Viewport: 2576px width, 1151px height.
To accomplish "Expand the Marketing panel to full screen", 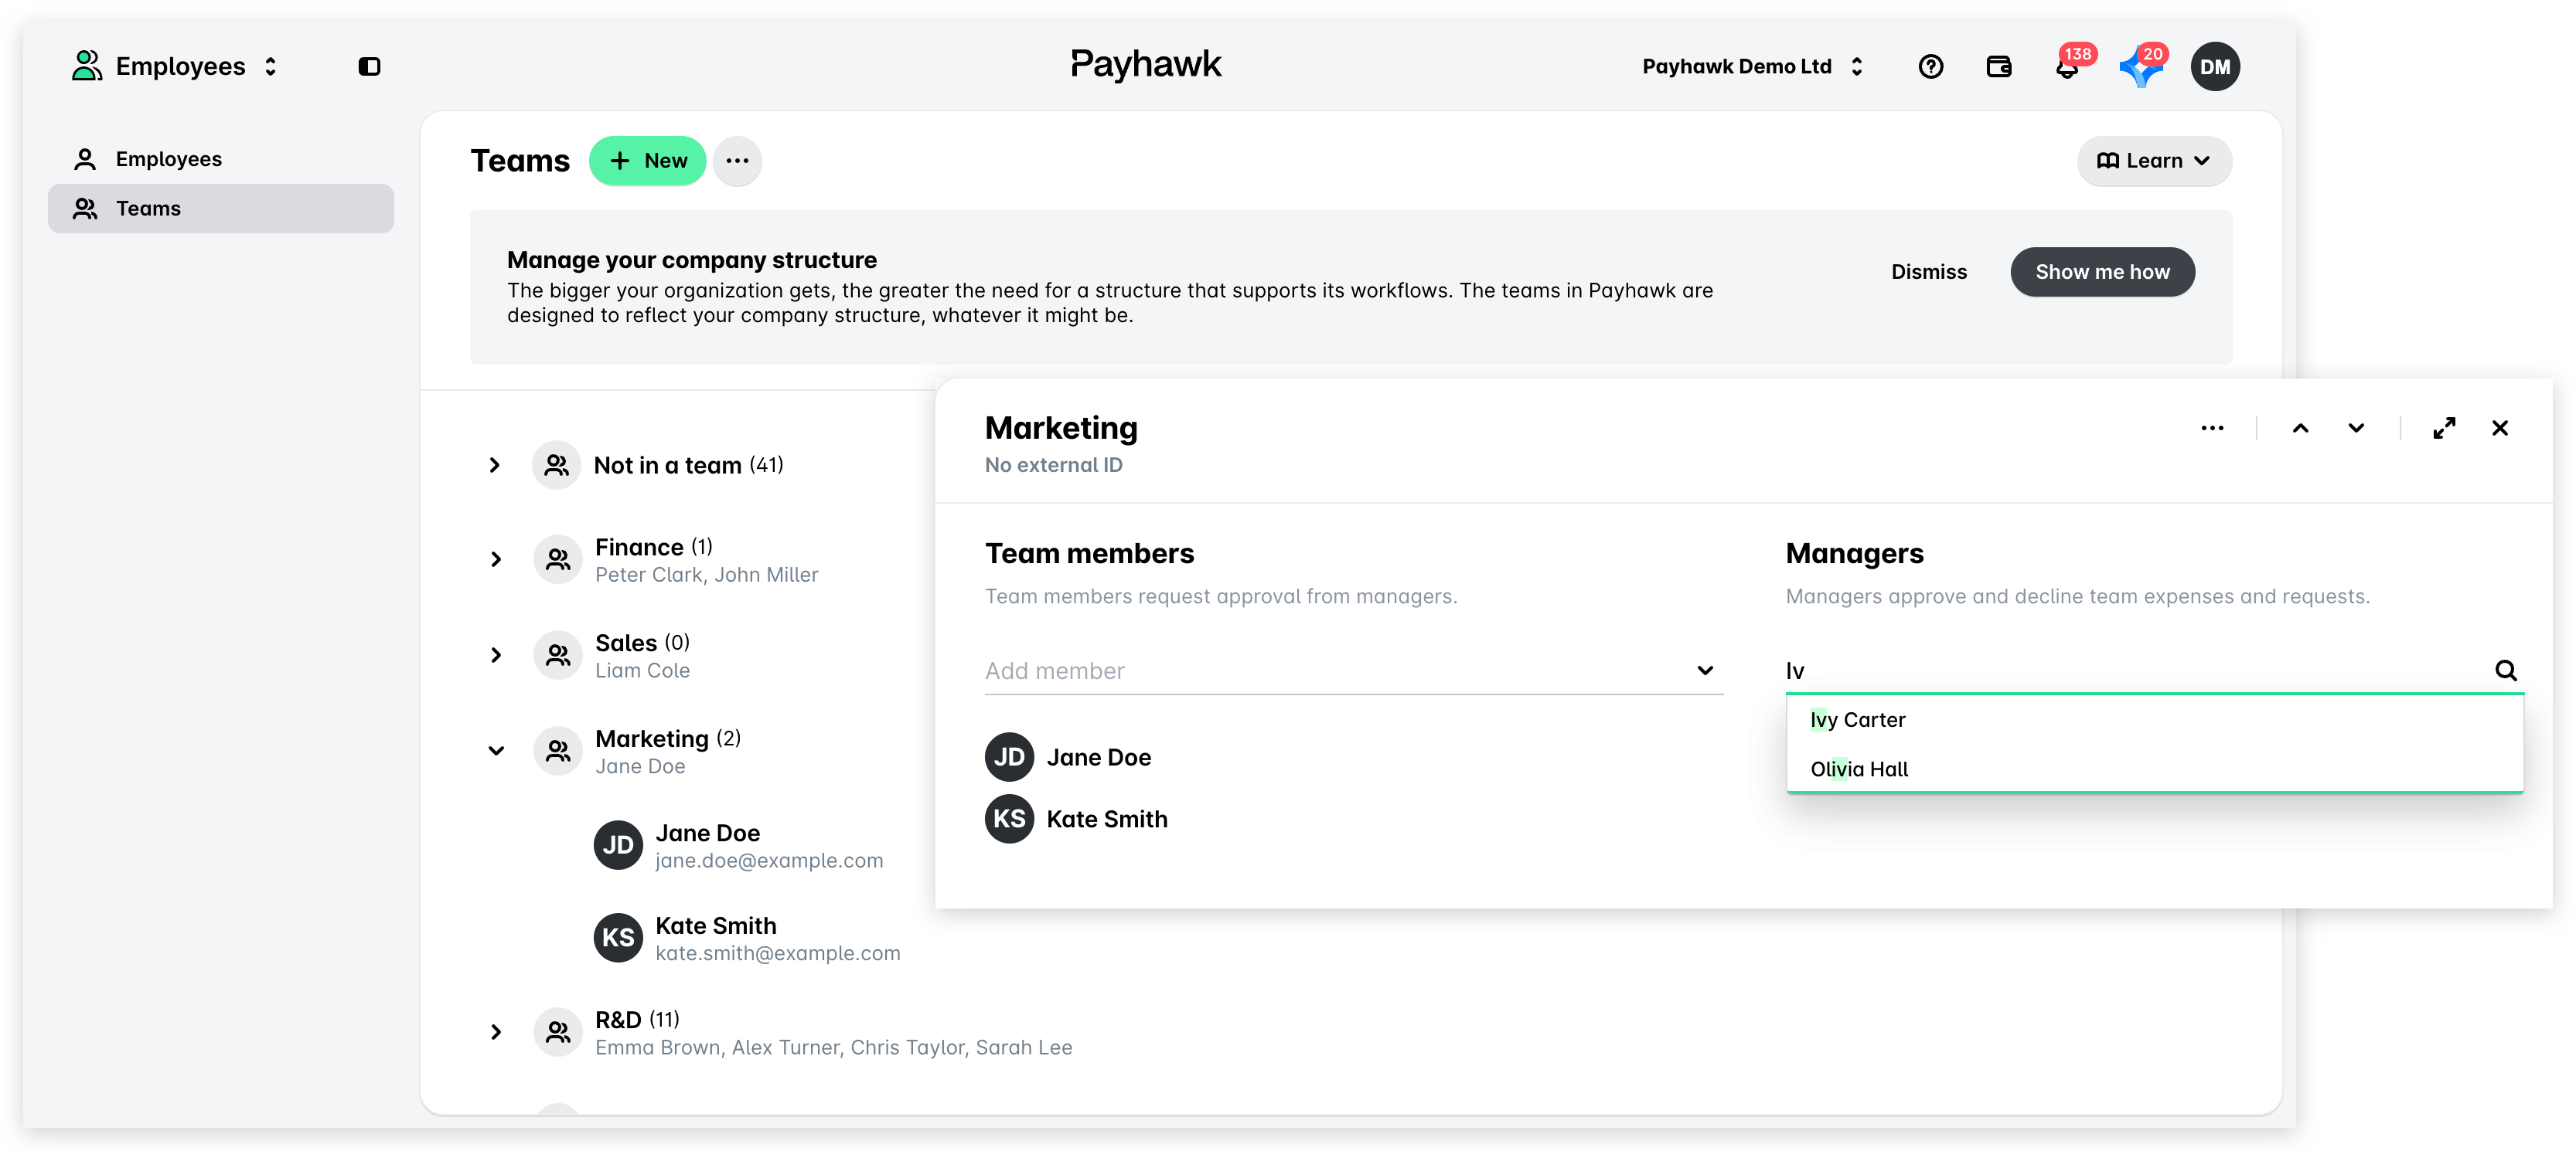I will [x=2444, y=429].
